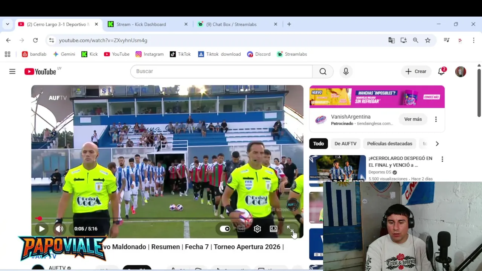Open Chrome three-dot menu
The height and width of the screenshot is (271, 482).
(474, 40)
